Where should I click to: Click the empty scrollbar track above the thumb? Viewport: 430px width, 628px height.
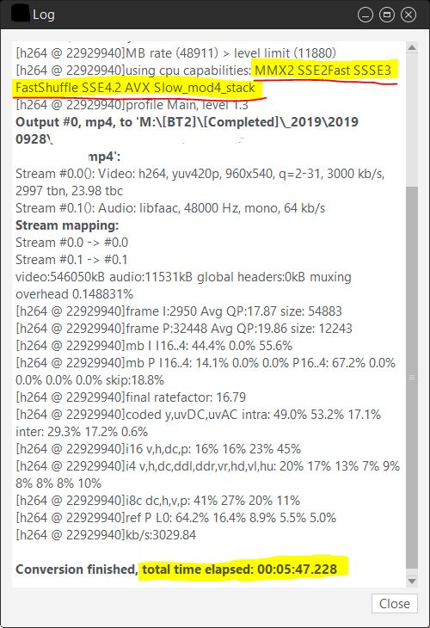(412, 120)
